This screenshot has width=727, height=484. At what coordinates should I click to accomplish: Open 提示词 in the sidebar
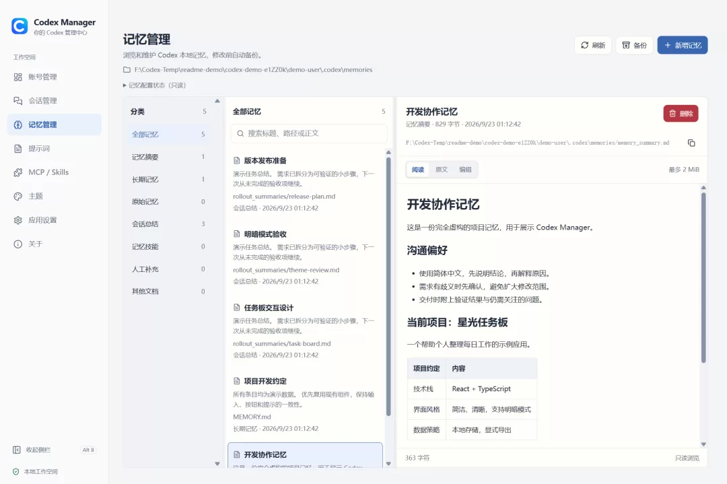coord(55,148)
